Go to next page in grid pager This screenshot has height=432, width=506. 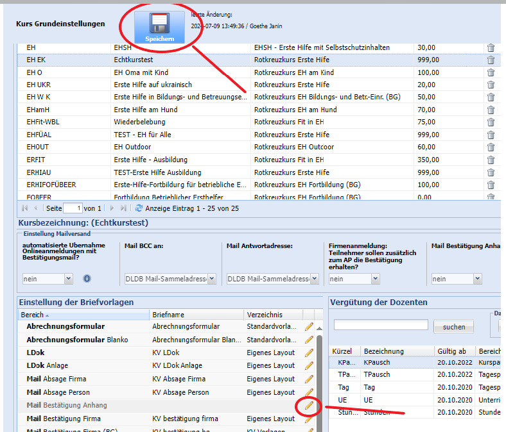coord(111,208)
